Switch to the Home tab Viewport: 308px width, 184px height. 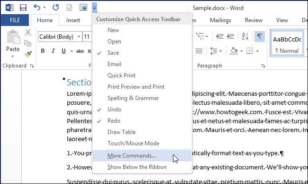point(45,20)
